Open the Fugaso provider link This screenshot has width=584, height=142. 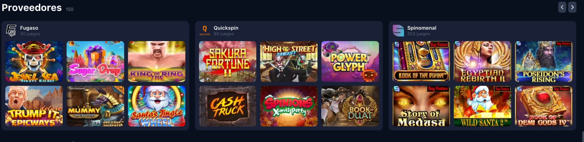[x=29, y=28]
